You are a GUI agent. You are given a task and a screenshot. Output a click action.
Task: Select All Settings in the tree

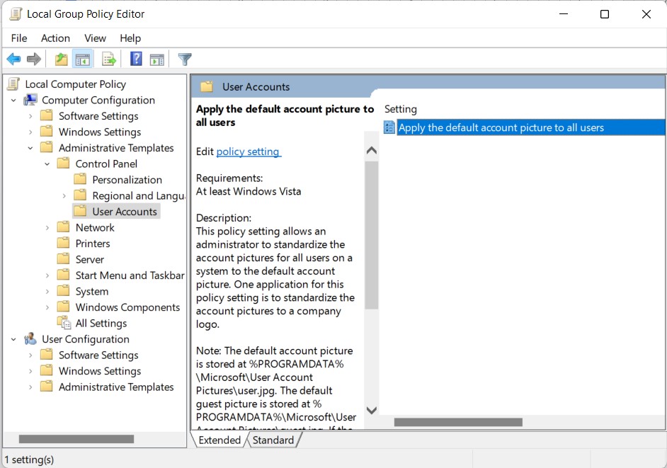tap(101, 324)
